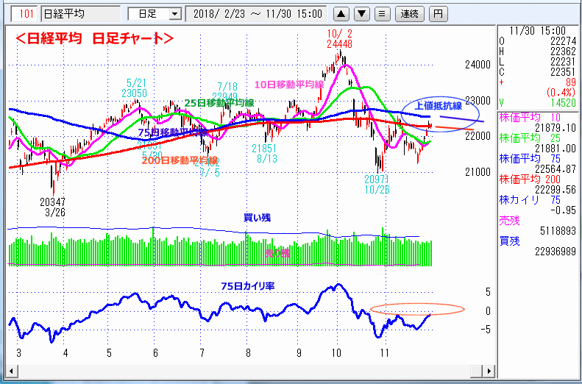
Task: Click the stock code field showing 101
Action: pyautogui.click(x=26, y=14)
